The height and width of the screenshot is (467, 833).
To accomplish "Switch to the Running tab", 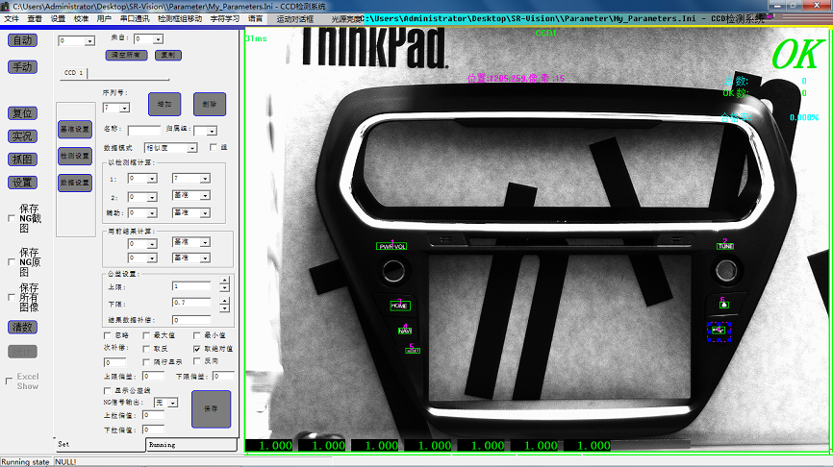I will [162, 445].
